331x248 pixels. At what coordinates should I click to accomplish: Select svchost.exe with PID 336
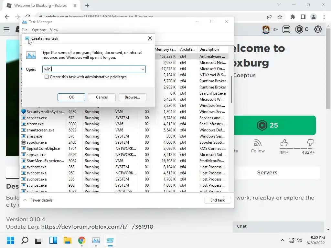(x=124, y=179)
